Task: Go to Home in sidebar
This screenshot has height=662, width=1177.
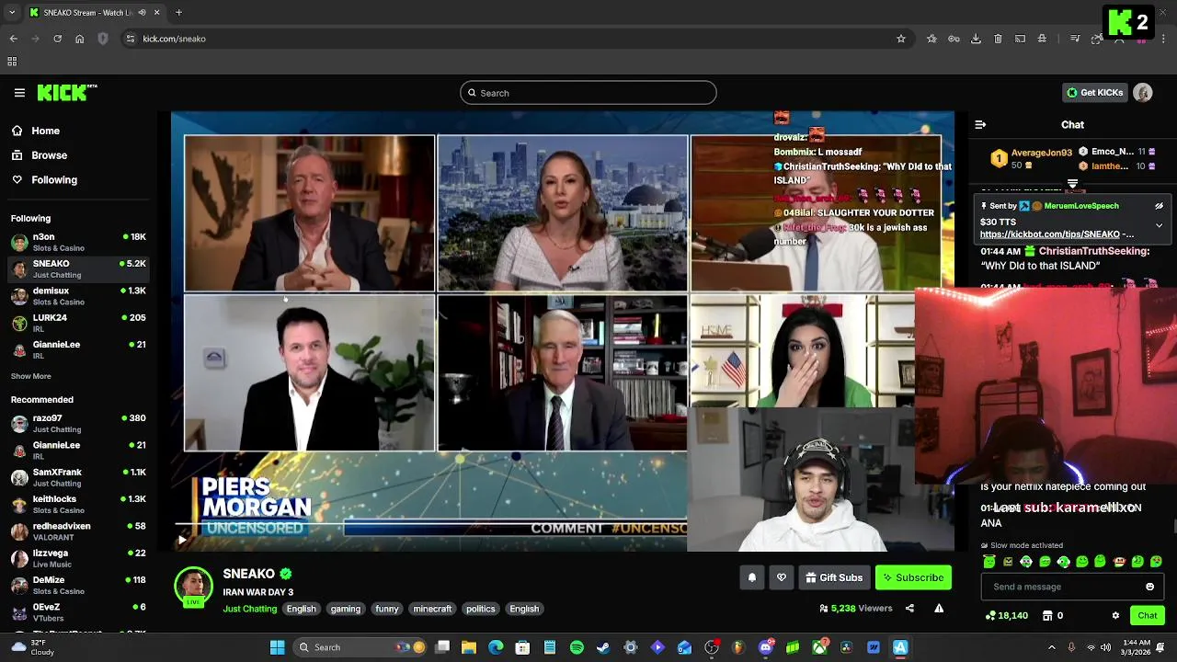Action: [x=35, y=131]
